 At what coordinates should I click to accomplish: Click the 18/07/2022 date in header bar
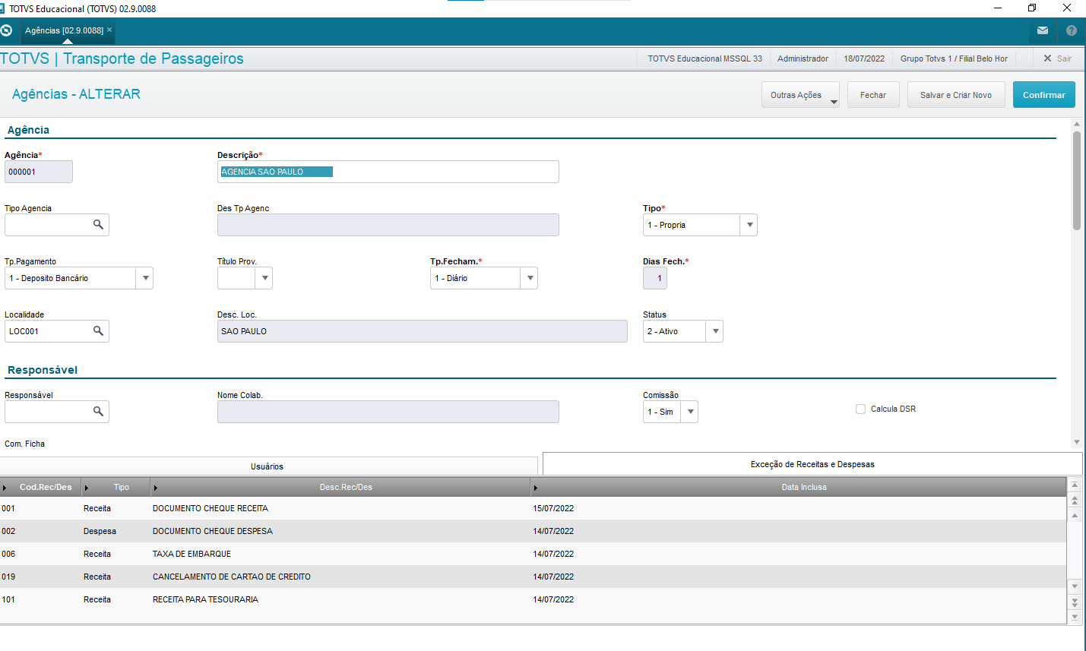coord(864,58)
